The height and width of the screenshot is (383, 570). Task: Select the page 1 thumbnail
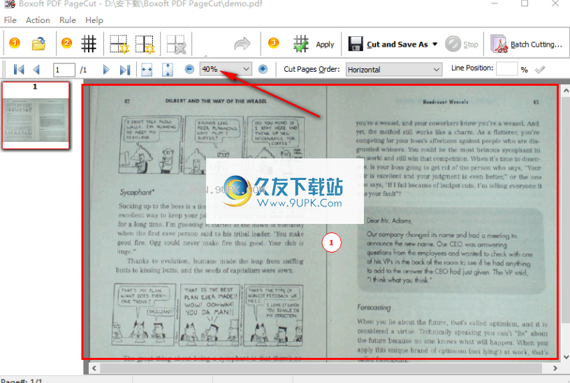36,115
